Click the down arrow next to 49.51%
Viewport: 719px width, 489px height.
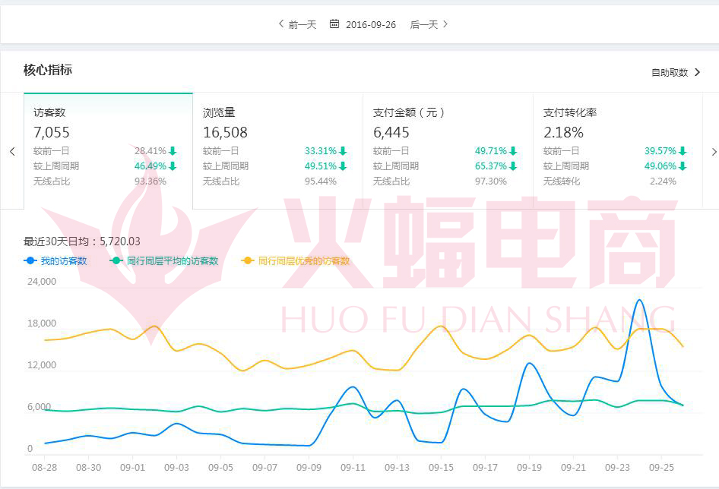[343, 166]
